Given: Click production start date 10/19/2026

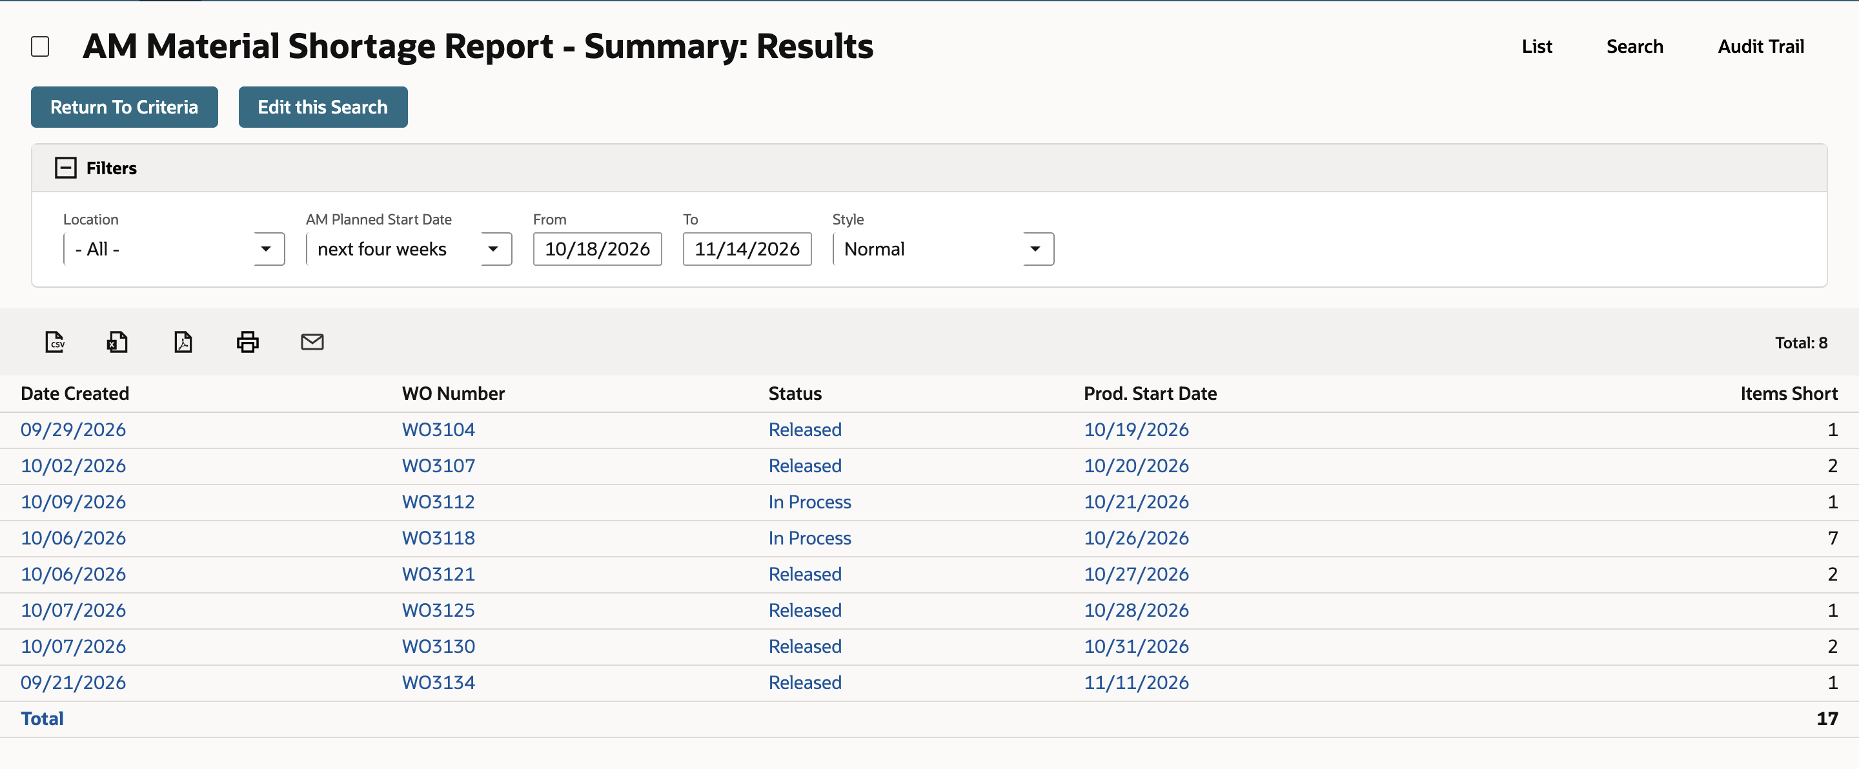Looking at the screenshot, I should tap(1136, 430).
